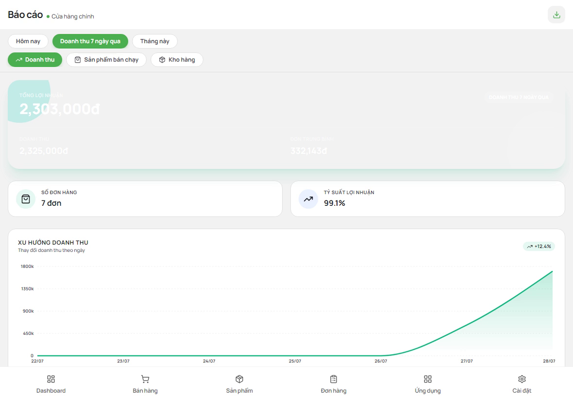Screen dimensions: 573x398
Task: Click the 2,325,000đ revenue value
Action: [x=44, y=151]
